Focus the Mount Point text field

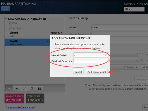pos(88,55)
